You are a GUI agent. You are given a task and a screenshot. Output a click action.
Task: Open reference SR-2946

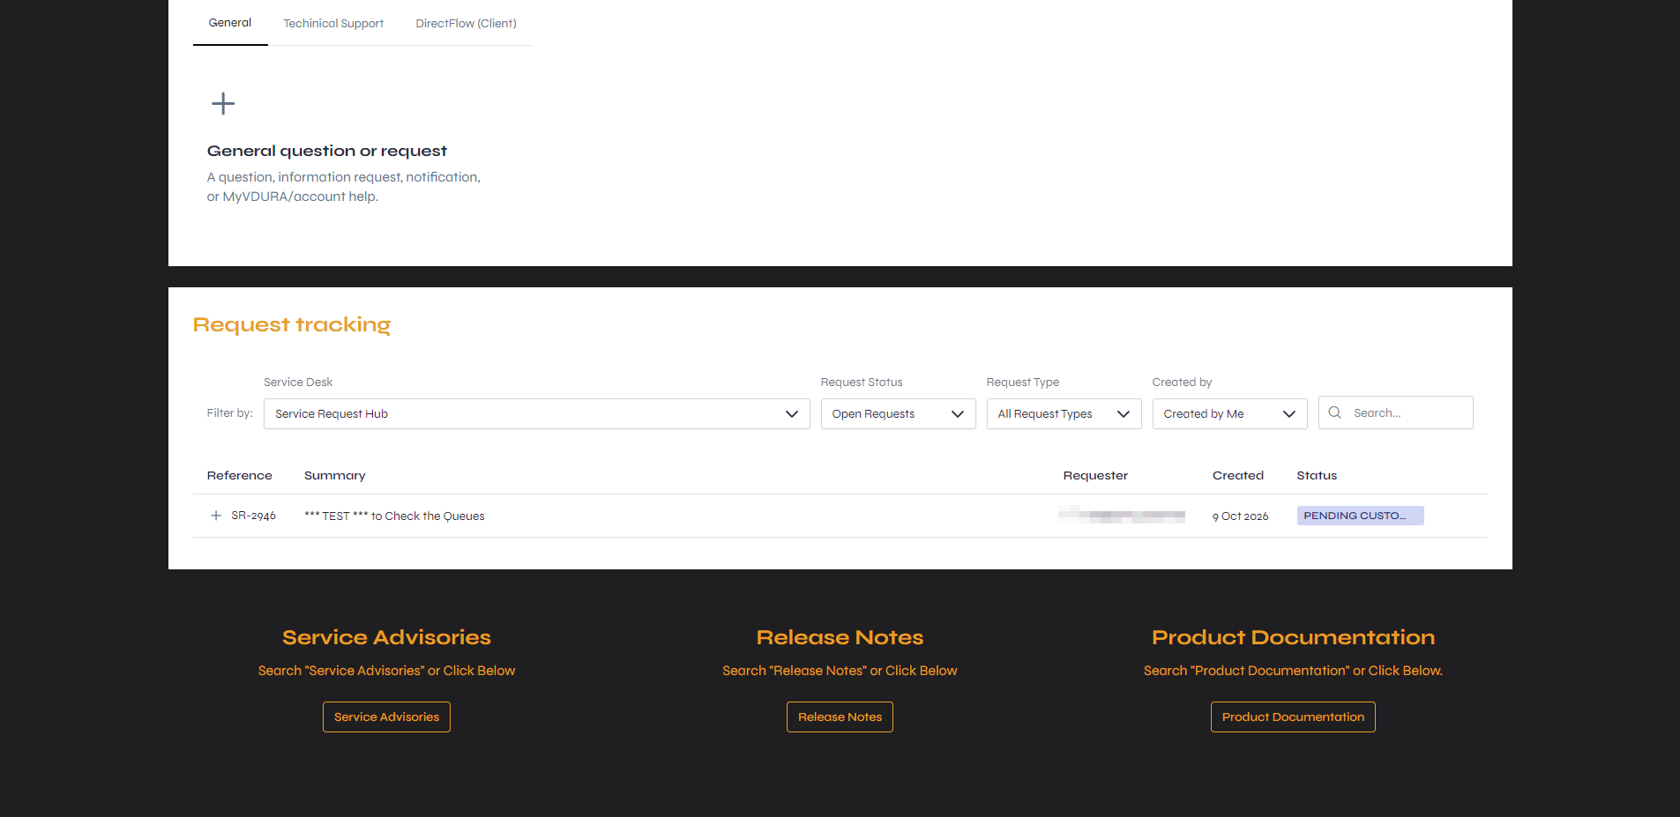253,516
